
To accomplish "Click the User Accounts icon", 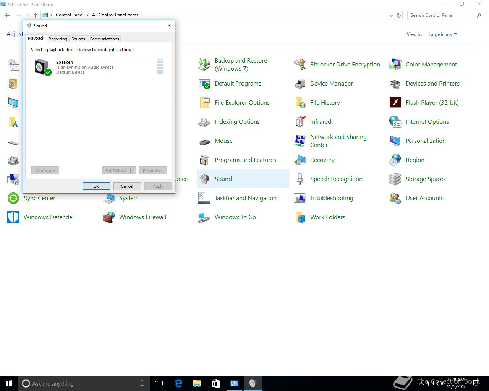I will tap(395, 198).
